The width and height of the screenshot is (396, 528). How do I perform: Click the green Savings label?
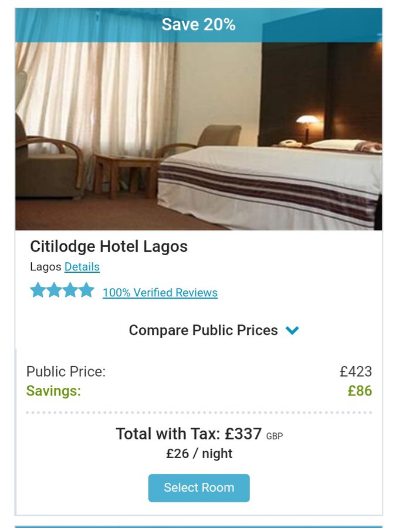[x=53, y=391]
